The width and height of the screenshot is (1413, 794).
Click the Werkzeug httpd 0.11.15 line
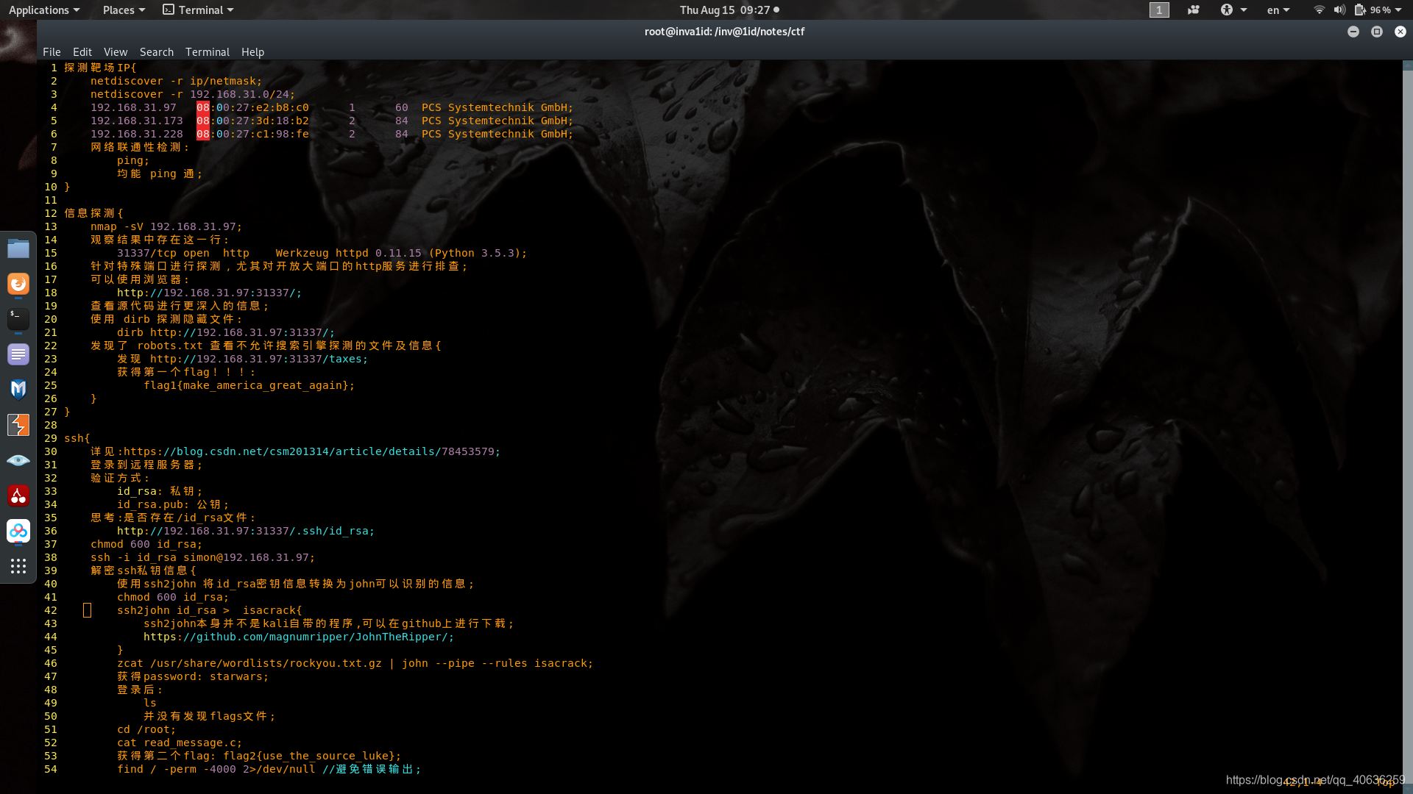click(322, 253)
